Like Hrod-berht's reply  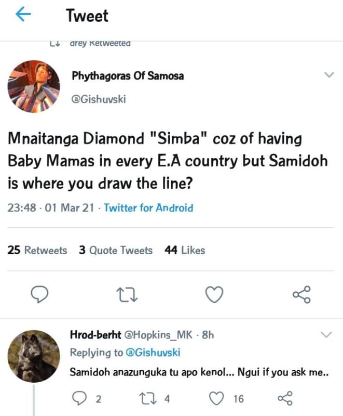(x=215, y=398)
